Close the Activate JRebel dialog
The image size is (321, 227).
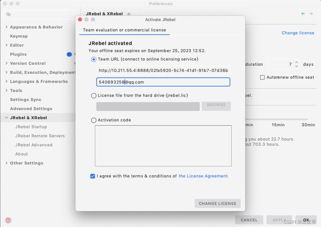[x=80, y=19]
